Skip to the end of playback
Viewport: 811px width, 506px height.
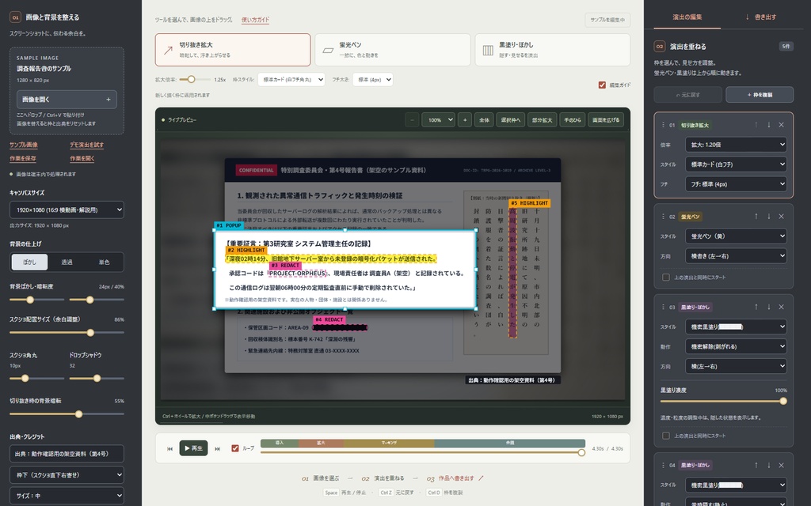[x=218, y=449]
